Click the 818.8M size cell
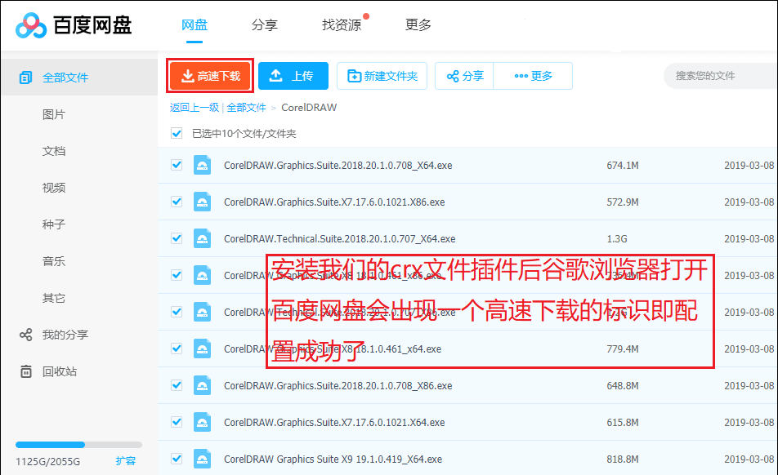The image size is (778, 475). [623, 459]
